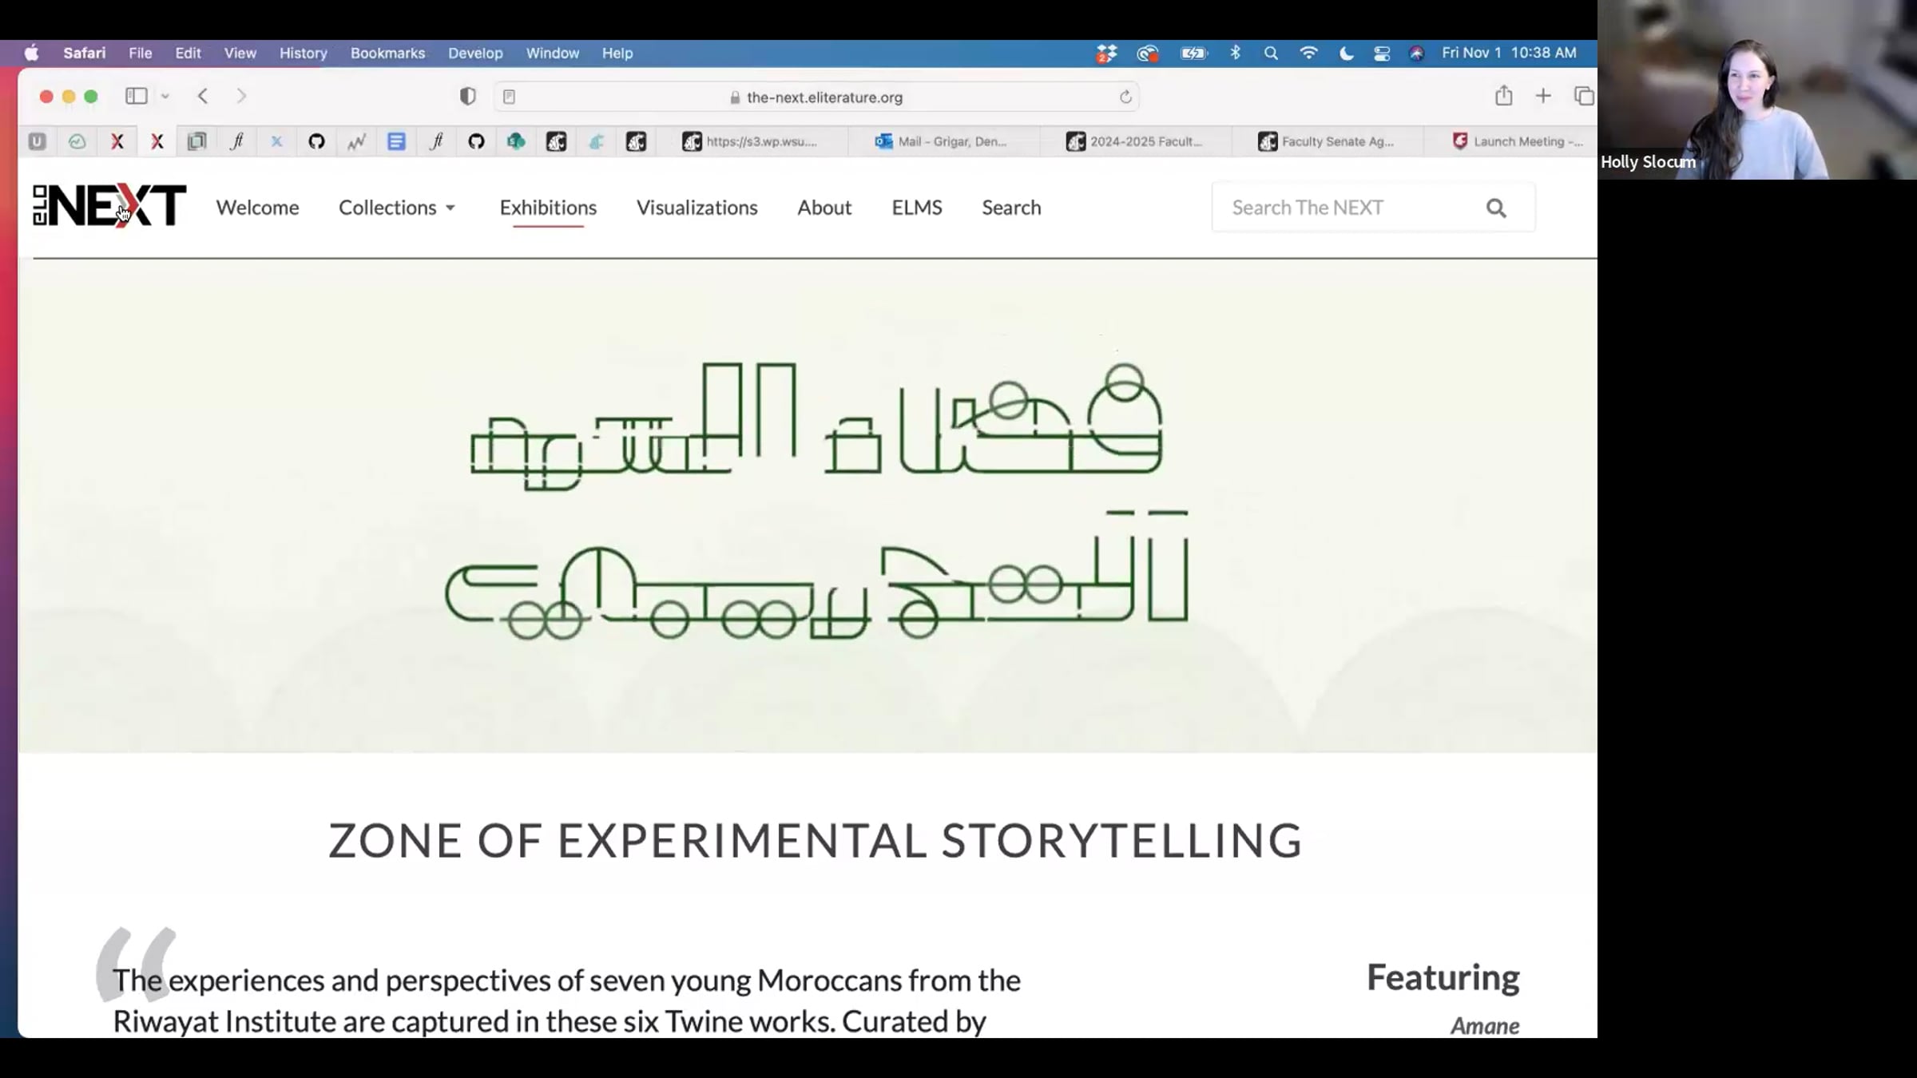Open the Bookmarks menu

coord(387,53)
